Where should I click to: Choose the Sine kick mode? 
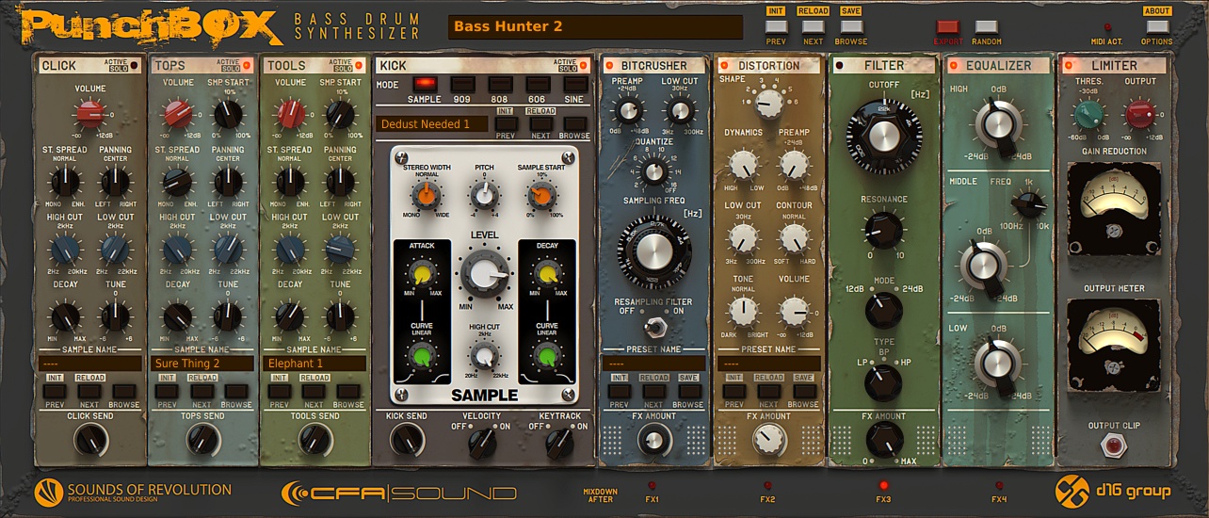tap(575, 84)
